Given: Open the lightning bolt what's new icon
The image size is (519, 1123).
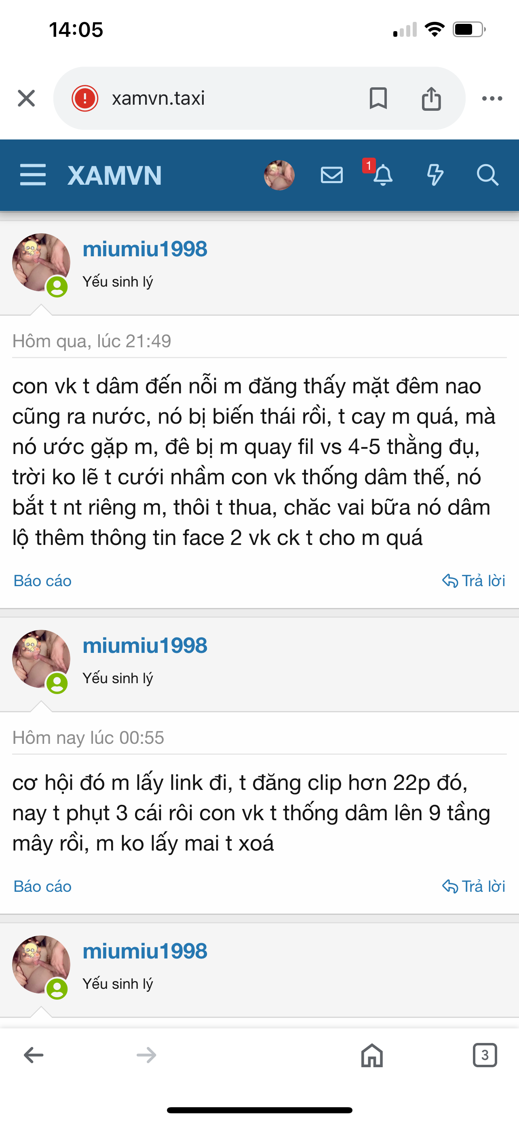Looking at the screenshot, I should (x=435, y=175).
